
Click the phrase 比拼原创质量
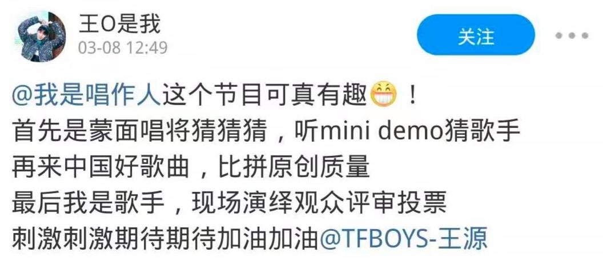[295, 167]
